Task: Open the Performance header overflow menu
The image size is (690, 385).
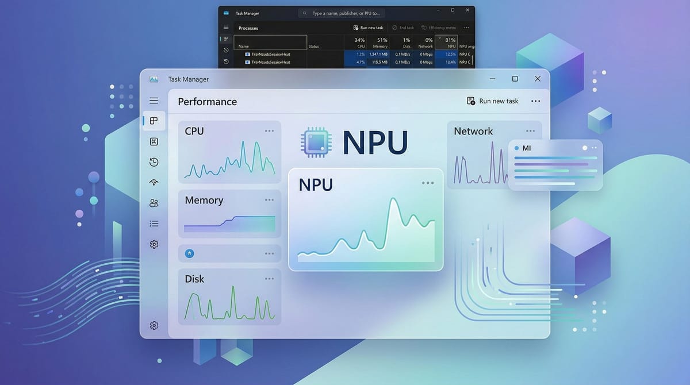Action: click(535, 101)
